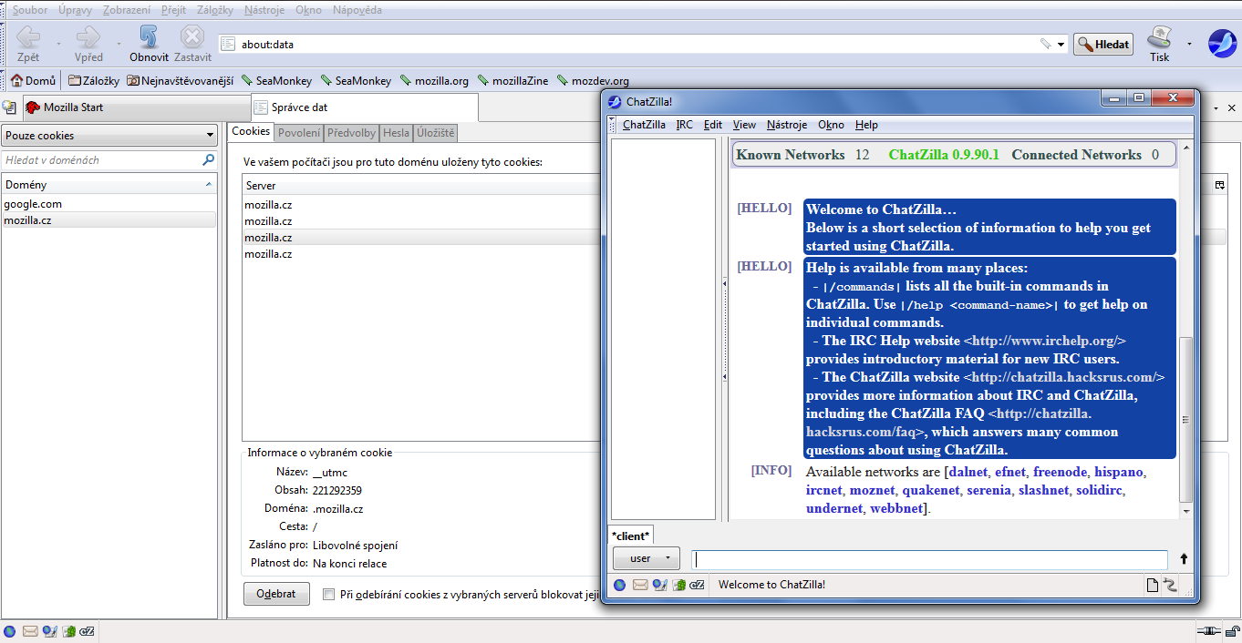Click the Zastavit stop icon
The image size is (1242, 643).
point(192,37)
